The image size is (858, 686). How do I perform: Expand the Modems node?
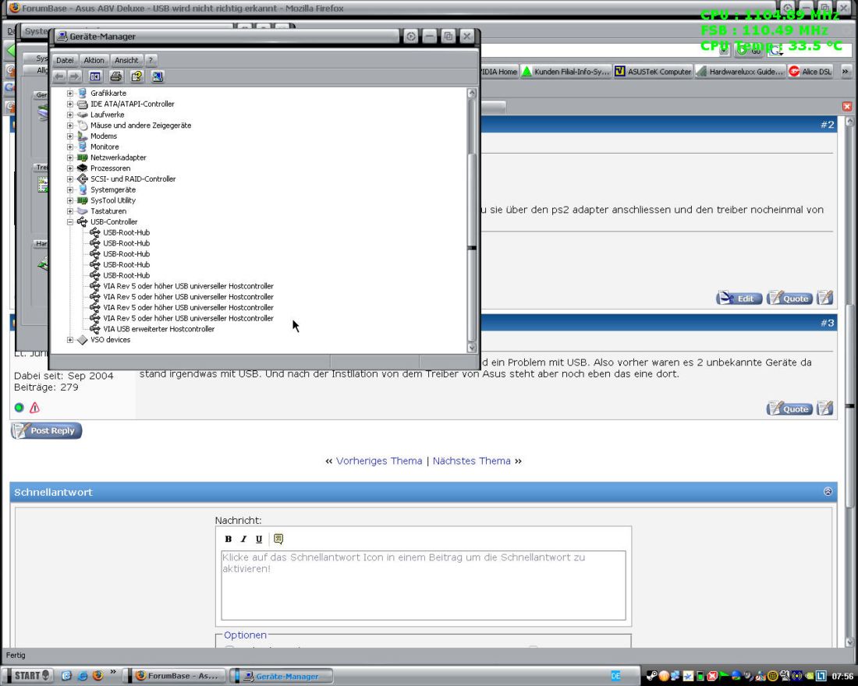click(x=70, y=136)
